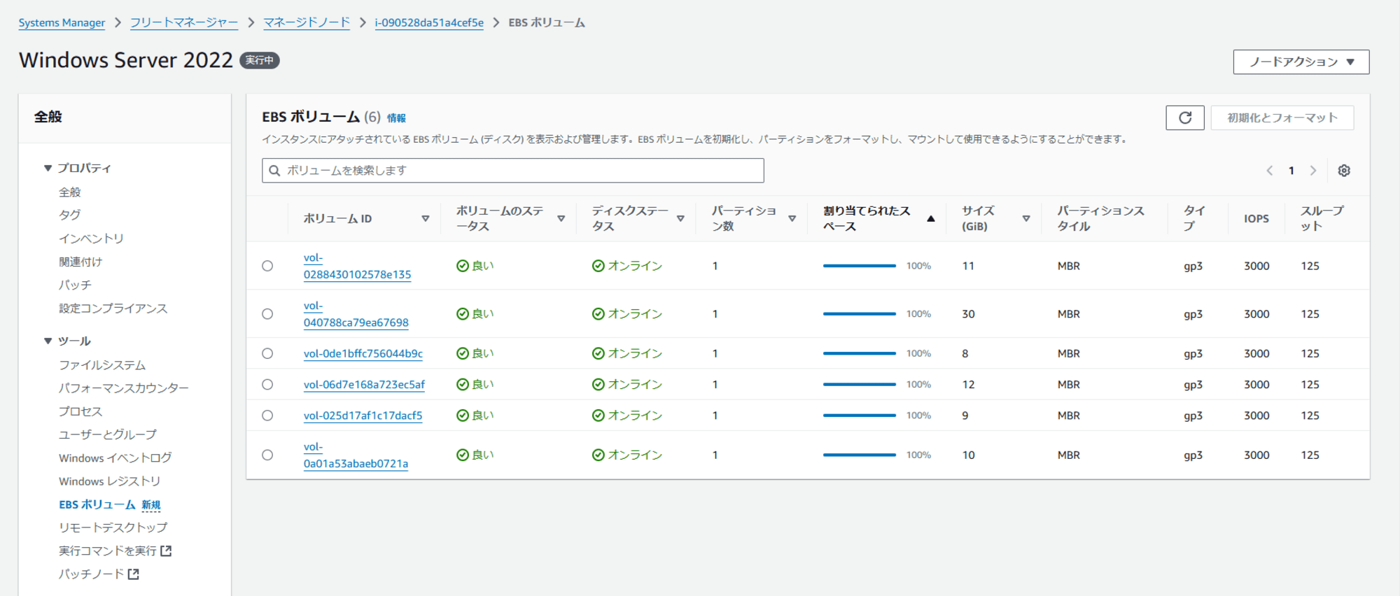Image resolution: width=1400 pixels, height=596 pixels.
Task: Select radio for vol-025d17af1c17dacf5
Action: tap(267, 416)
